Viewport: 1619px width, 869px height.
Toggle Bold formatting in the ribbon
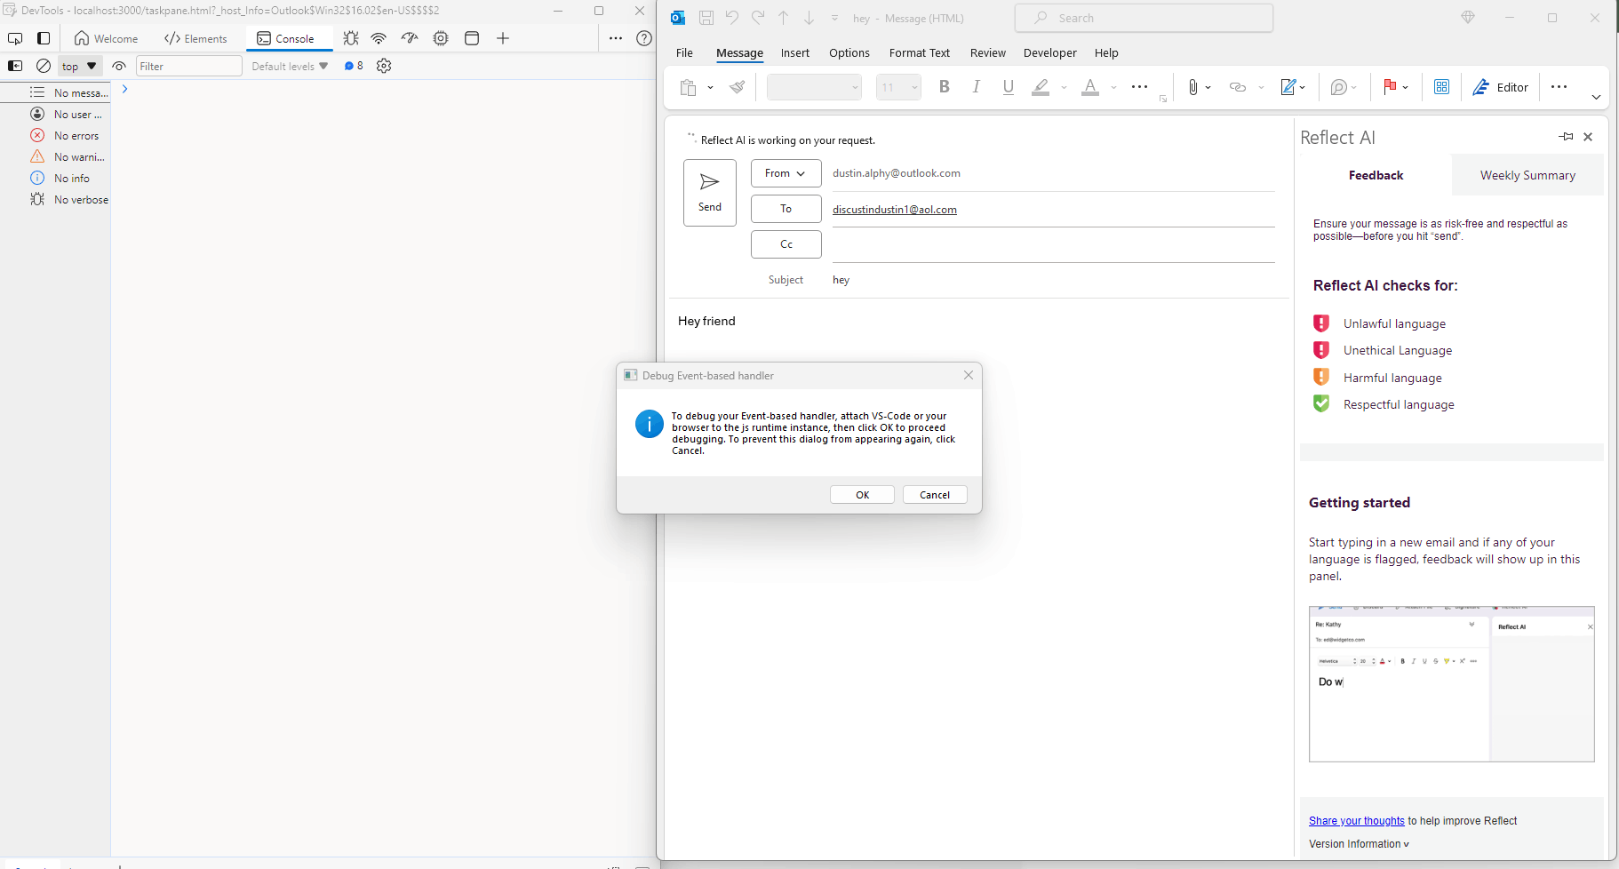(x=945, y=87)
